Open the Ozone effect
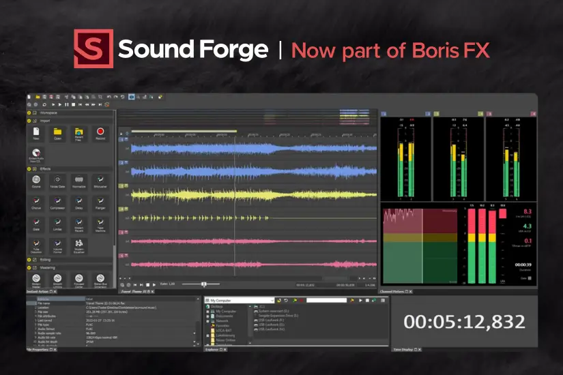The height and width of the screenshot is (375, 563). click(36, 181)
